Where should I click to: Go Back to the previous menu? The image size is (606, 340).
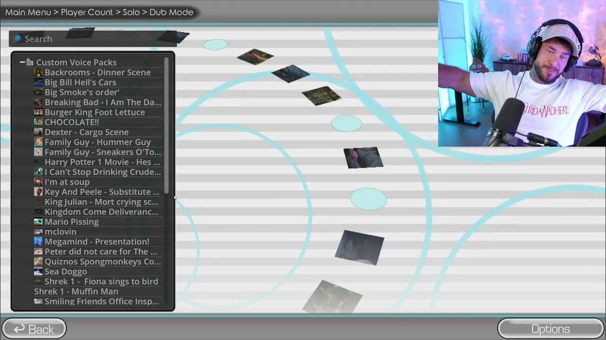34,329
